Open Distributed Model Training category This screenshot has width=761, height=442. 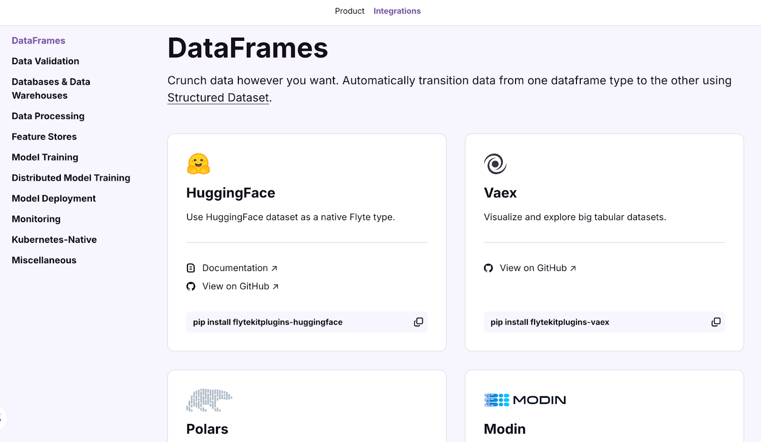(71, 178)
